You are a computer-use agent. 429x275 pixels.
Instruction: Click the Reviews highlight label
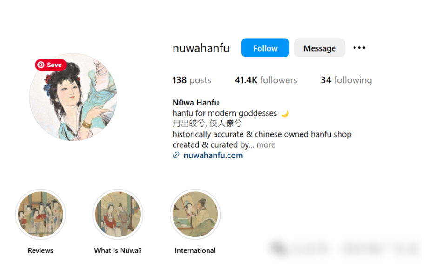coord(40,250)
